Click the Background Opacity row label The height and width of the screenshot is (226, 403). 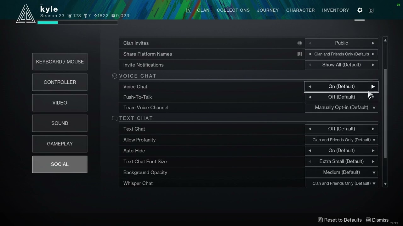pos(145,172)
